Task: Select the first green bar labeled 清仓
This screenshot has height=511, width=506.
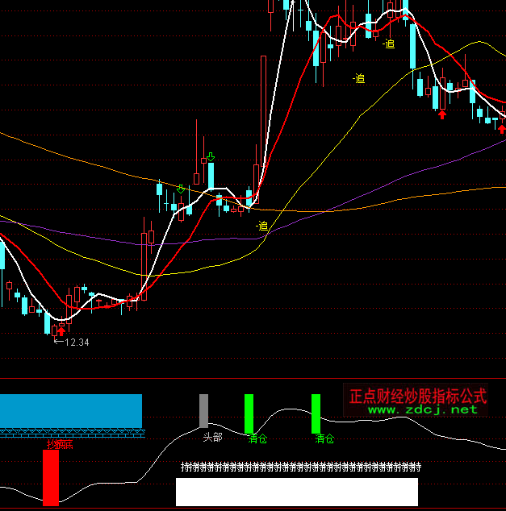Action: (x=249, y=413)
